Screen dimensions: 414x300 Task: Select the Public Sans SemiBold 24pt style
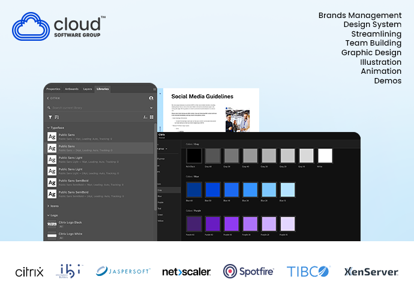click(90, 194)
